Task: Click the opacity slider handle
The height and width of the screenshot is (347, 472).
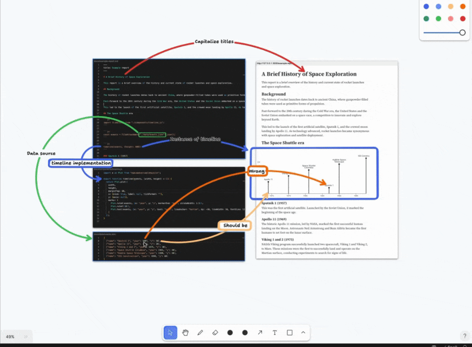Action: (x=462, y=33)
